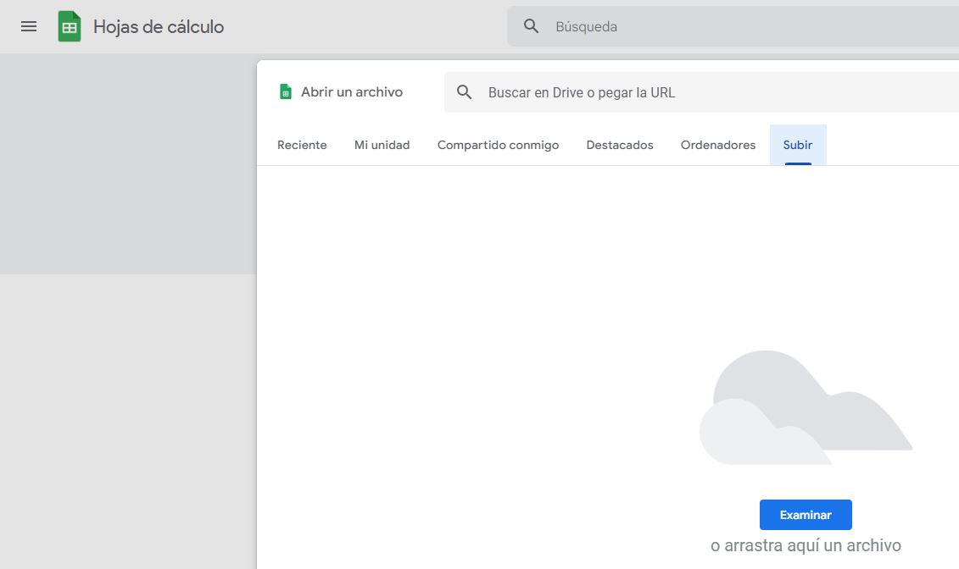Open the Mi unidad tab
Image resolution: width=959 pixels, height=569 pixels.
(x=382, y=146)
